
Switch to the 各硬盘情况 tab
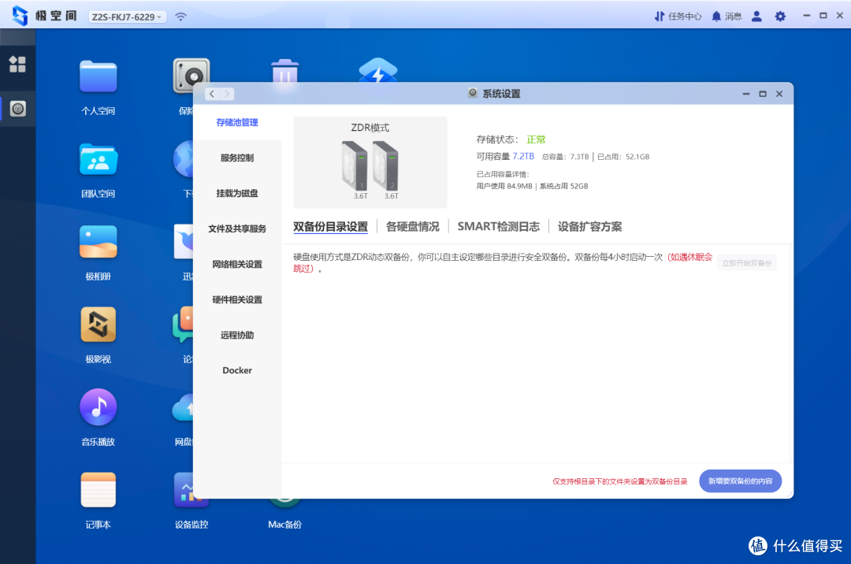tap(412, 227)
